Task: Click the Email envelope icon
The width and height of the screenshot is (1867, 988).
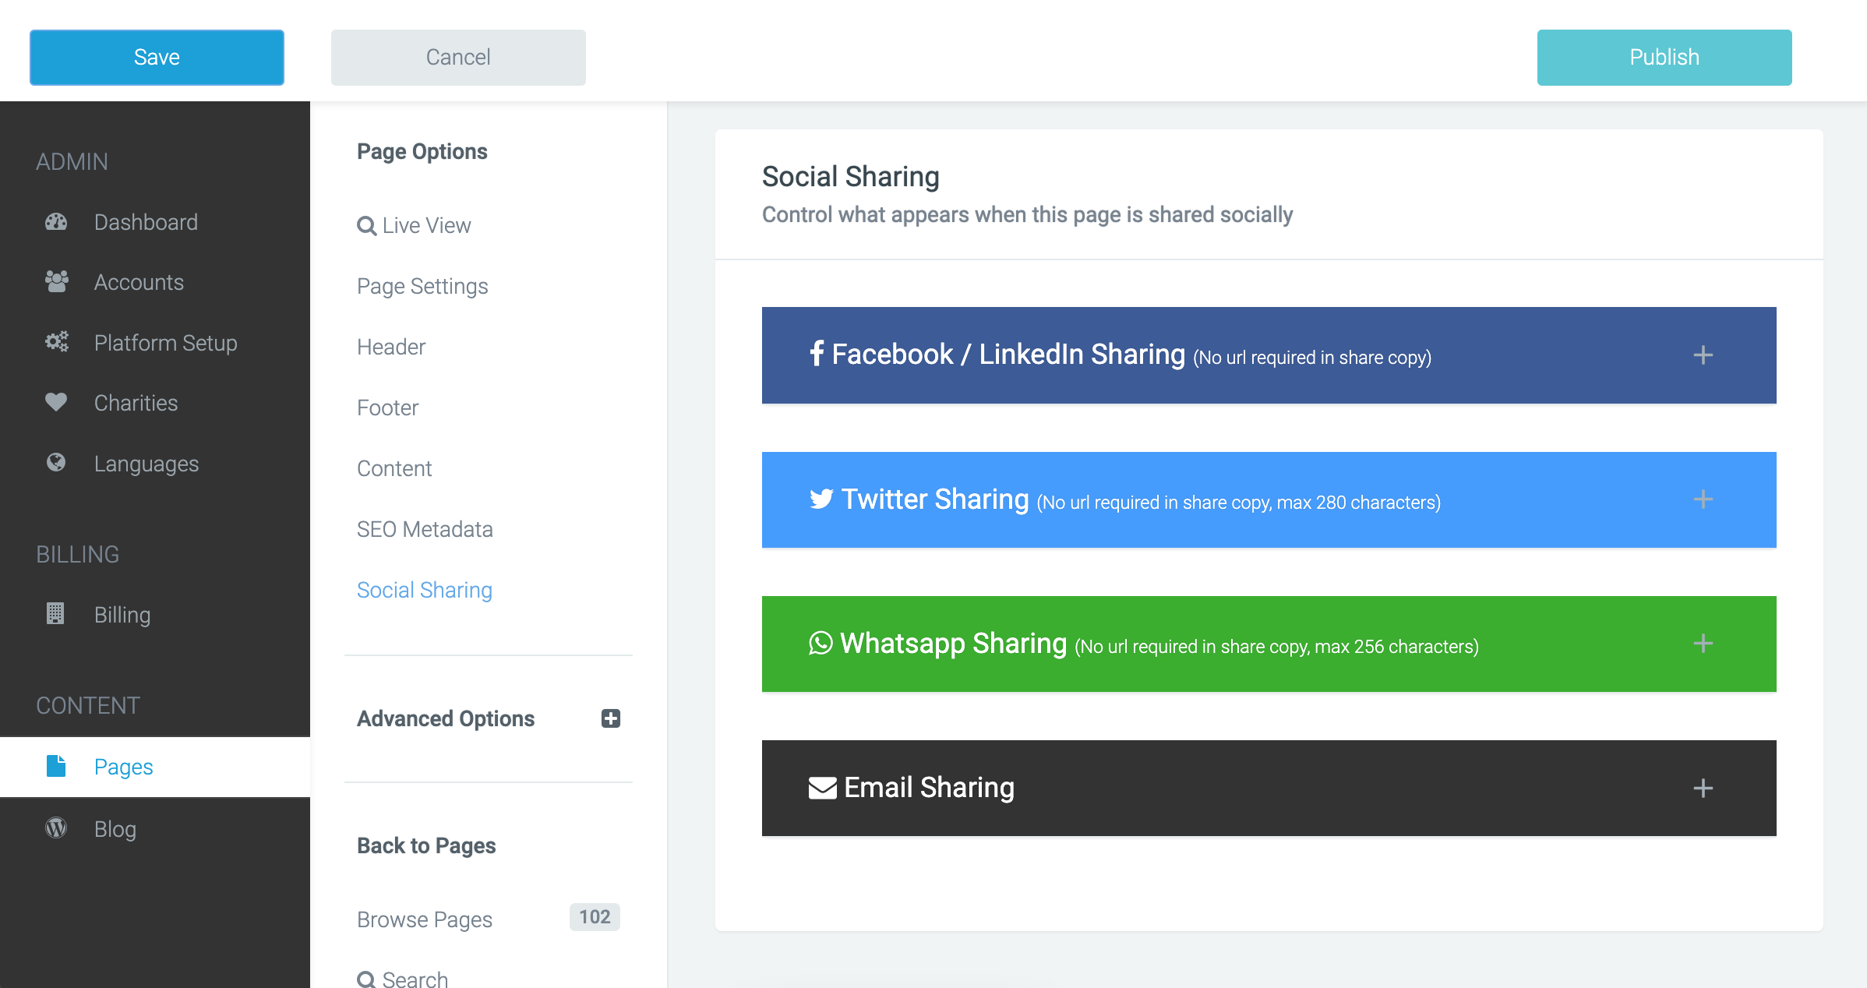Action: click(823, 789)
